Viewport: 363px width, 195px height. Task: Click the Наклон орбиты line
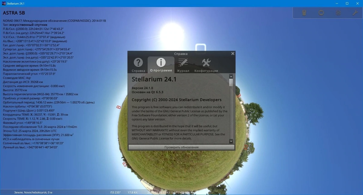coord(28,106)
